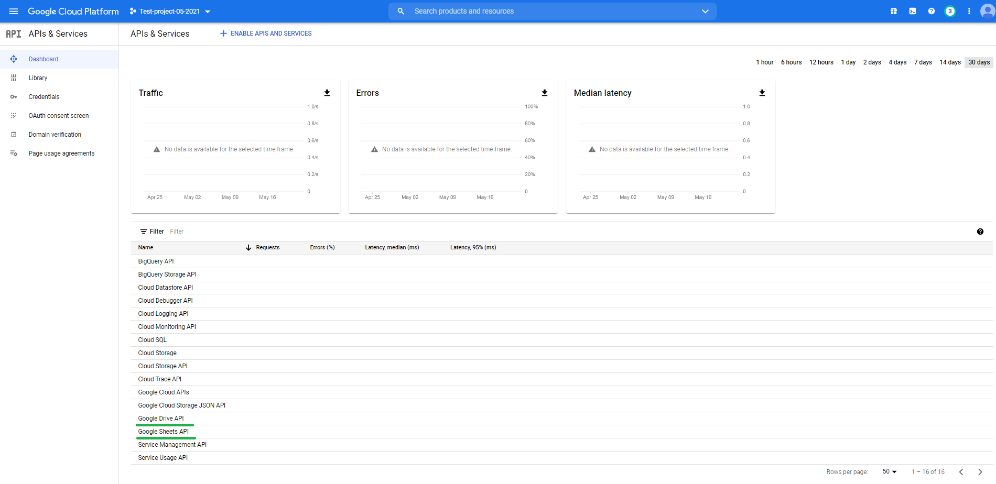Open the main navigation hamburger menu
The width and height of the screenshot is (996, 484).
pyautogui.click(x=14, y=11)
